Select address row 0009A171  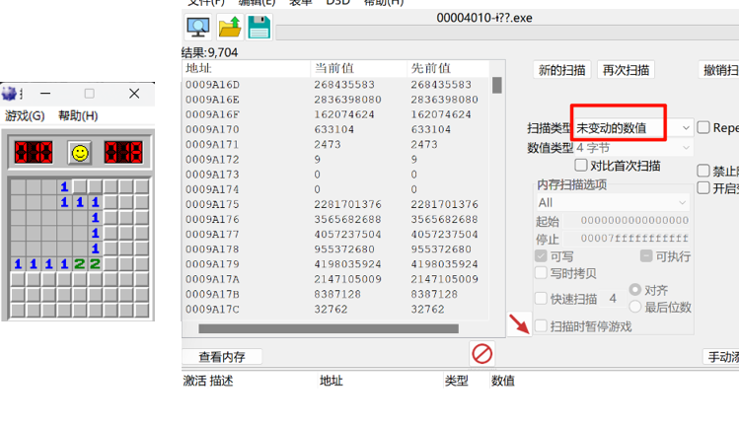click(x=335, y=144)
